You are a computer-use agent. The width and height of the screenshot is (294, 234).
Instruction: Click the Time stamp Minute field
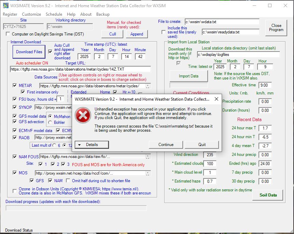(x=140, y=57)
